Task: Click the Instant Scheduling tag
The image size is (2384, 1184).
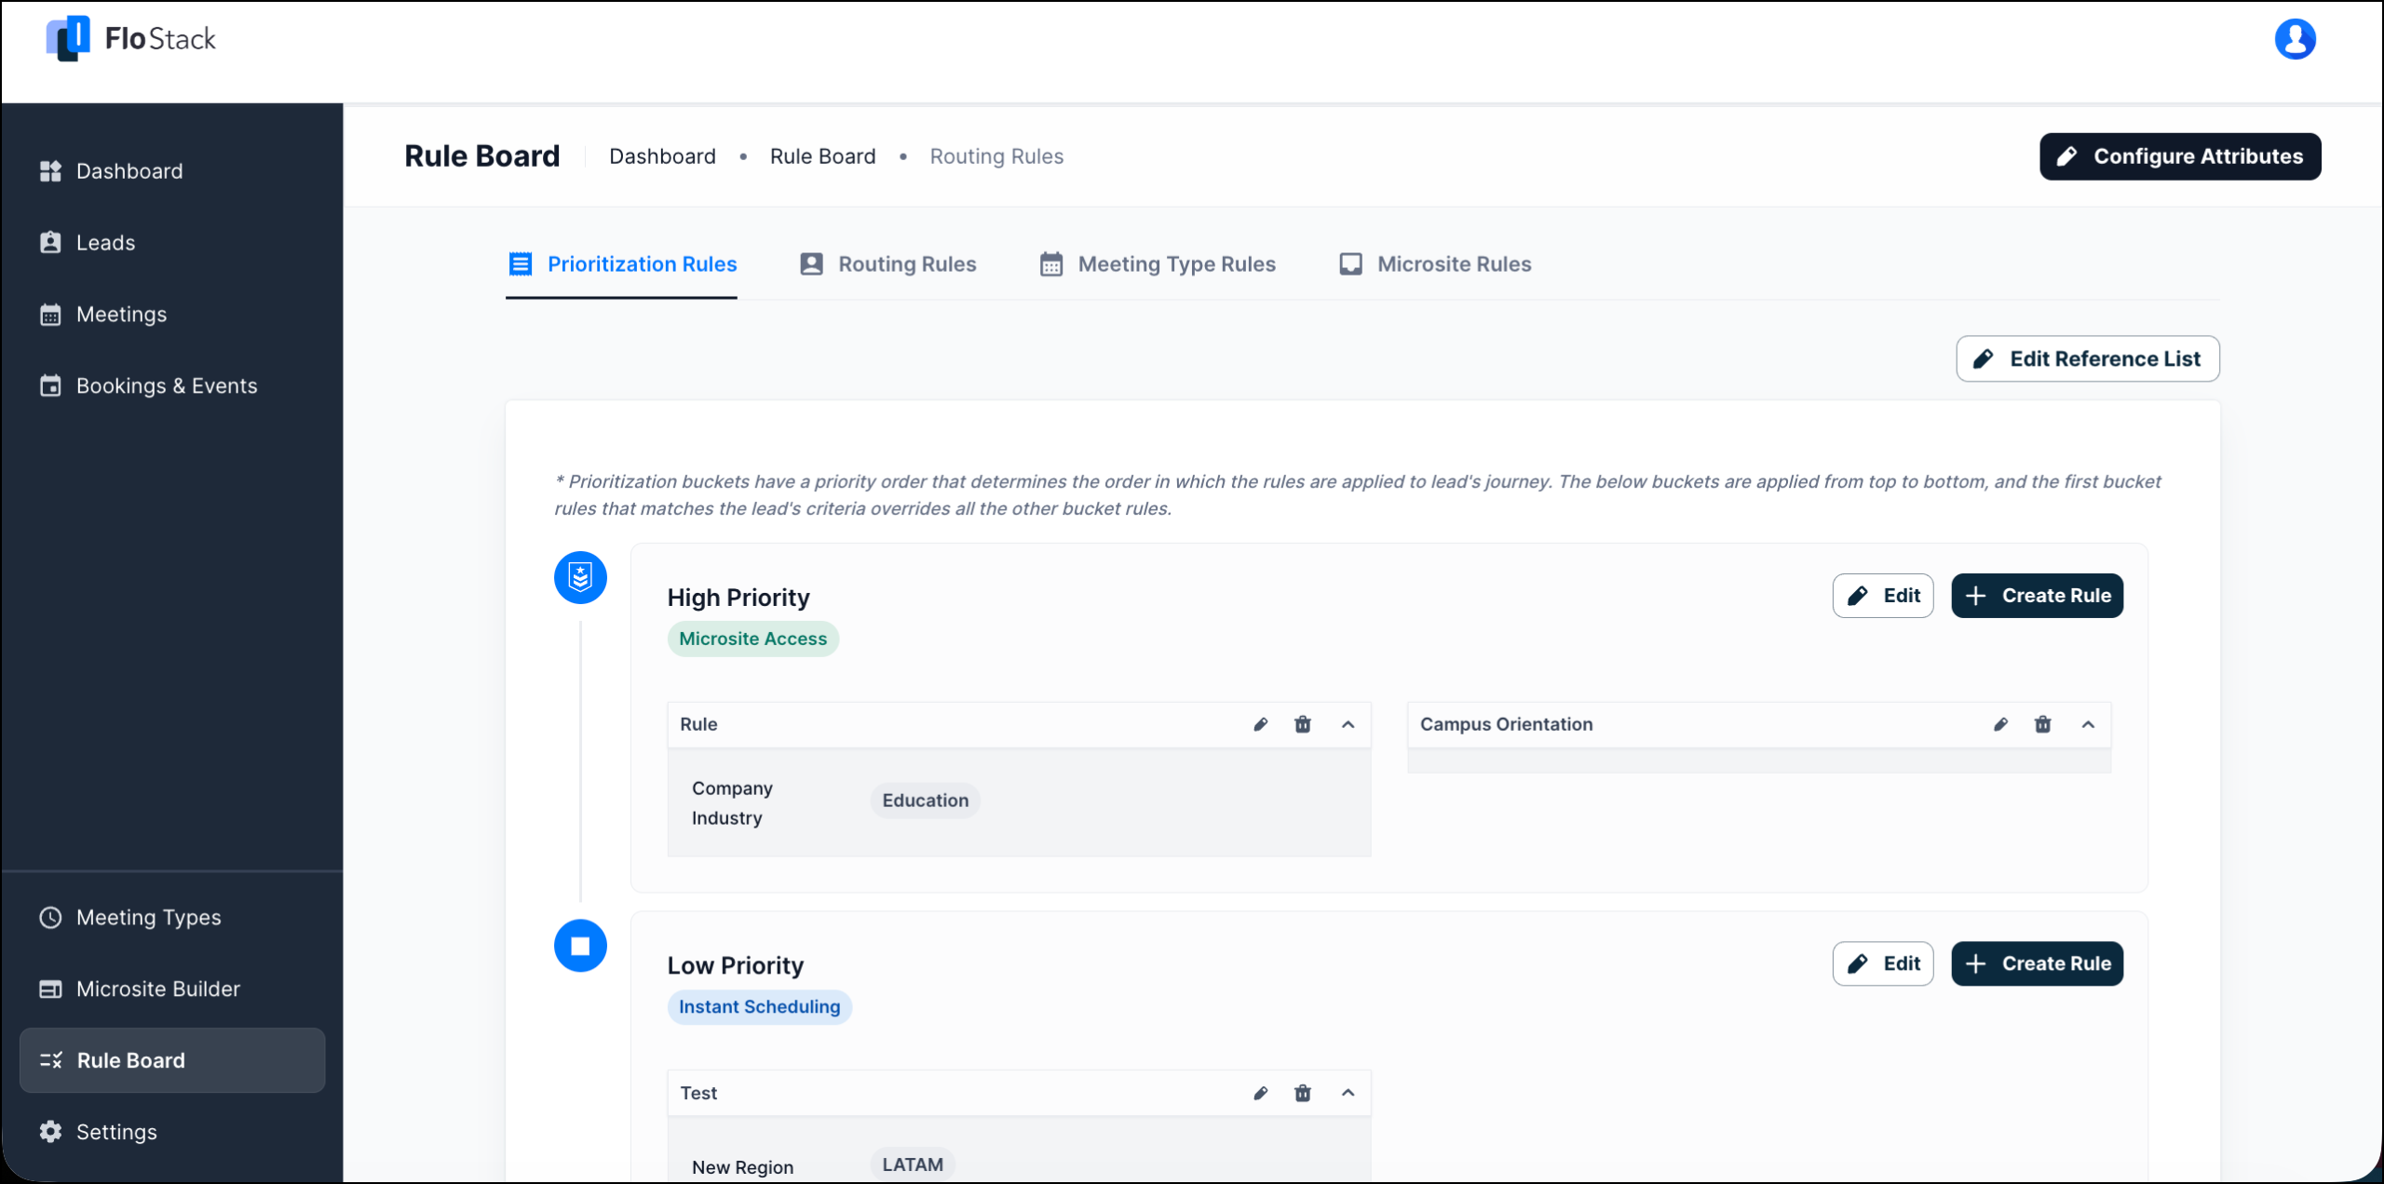Action: [x=759, y=1007]
